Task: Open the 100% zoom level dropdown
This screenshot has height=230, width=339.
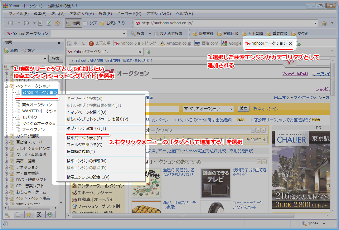Action: [x=324, y=223]
